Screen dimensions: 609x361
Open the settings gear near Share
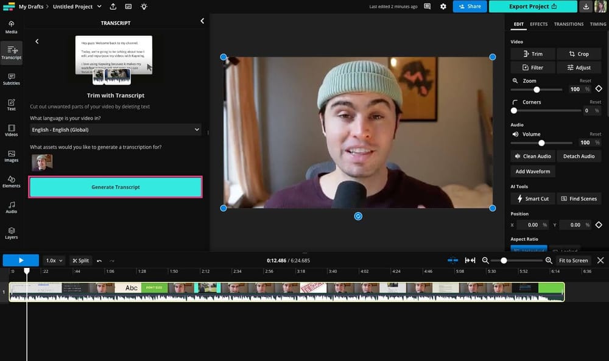(x=443, y=6)
